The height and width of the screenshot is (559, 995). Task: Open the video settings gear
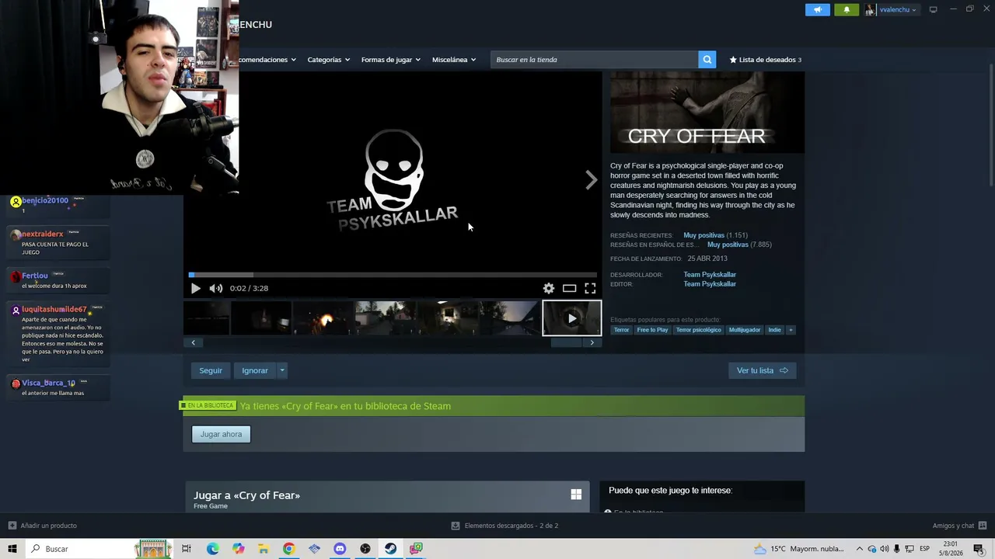pyautogui.click(x=549, y=288)
